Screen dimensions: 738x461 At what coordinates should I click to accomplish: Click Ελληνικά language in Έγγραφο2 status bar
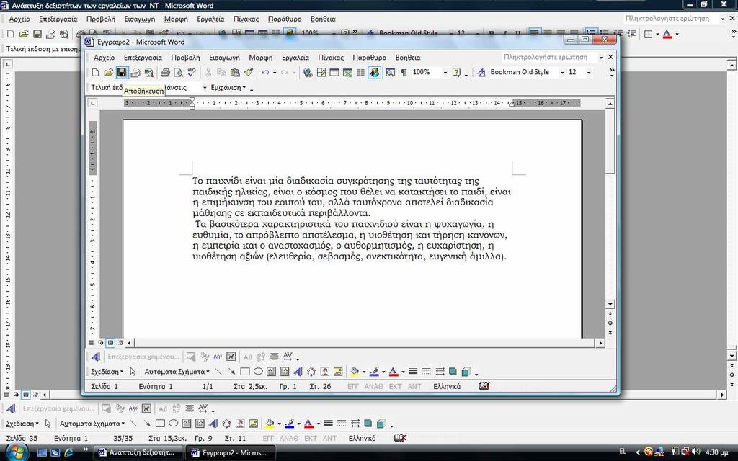click(447, 387)
